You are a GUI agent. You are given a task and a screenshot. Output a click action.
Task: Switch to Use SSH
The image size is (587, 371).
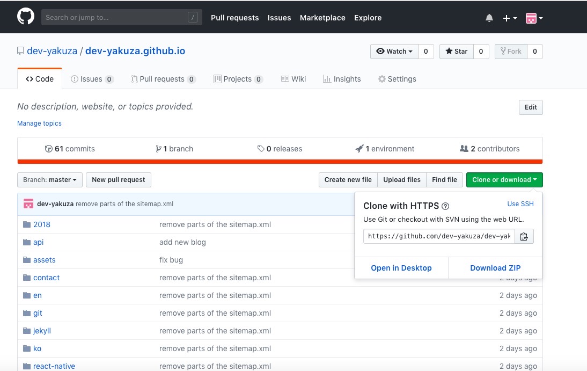coord(520,204)
